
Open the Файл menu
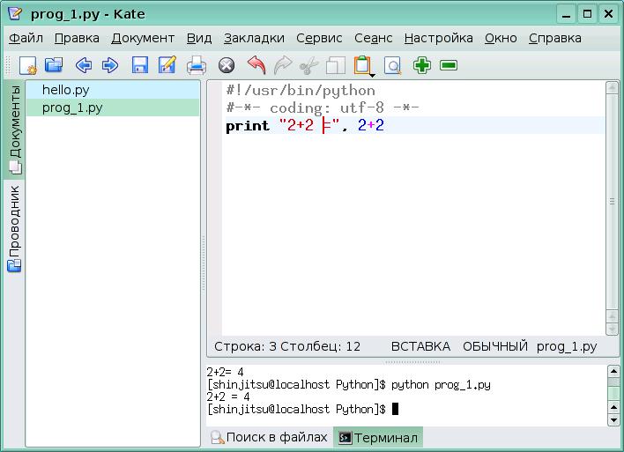coord(26,38)
